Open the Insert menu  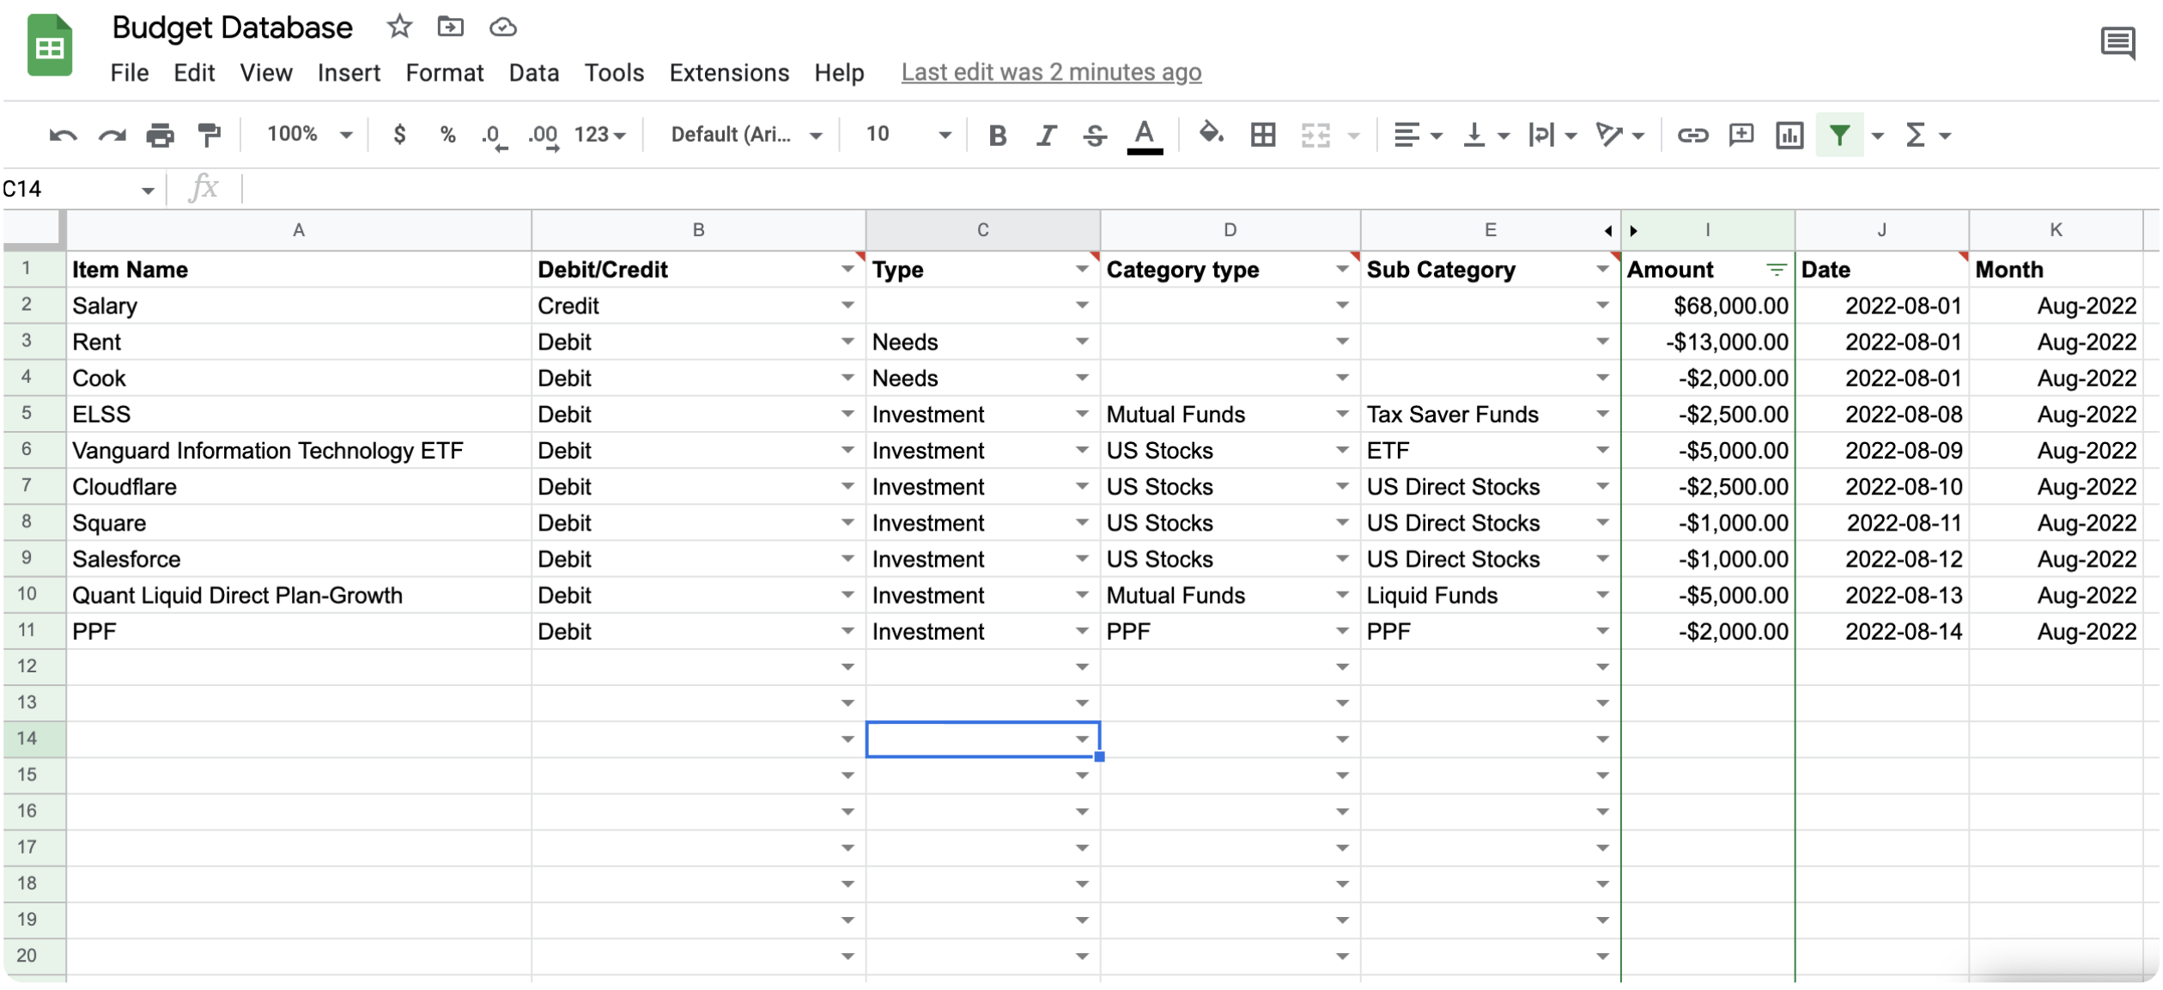(x=349, y=73)
